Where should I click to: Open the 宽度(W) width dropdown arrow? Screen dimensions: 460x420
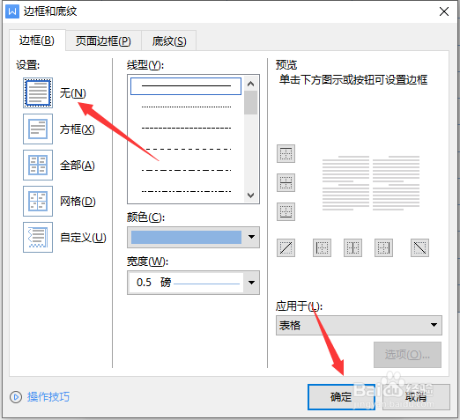[251, 283]
